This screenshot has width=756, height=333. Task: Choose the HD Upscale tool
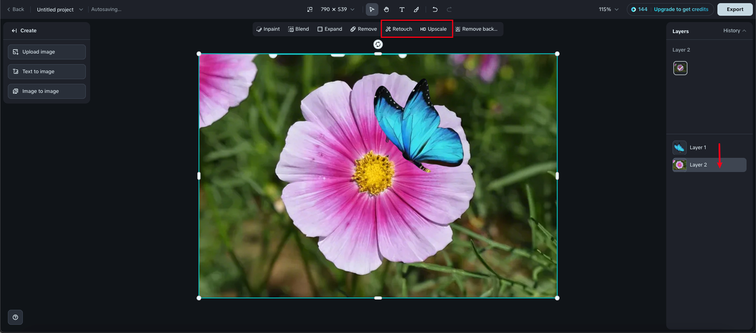[x=434, y=29]
